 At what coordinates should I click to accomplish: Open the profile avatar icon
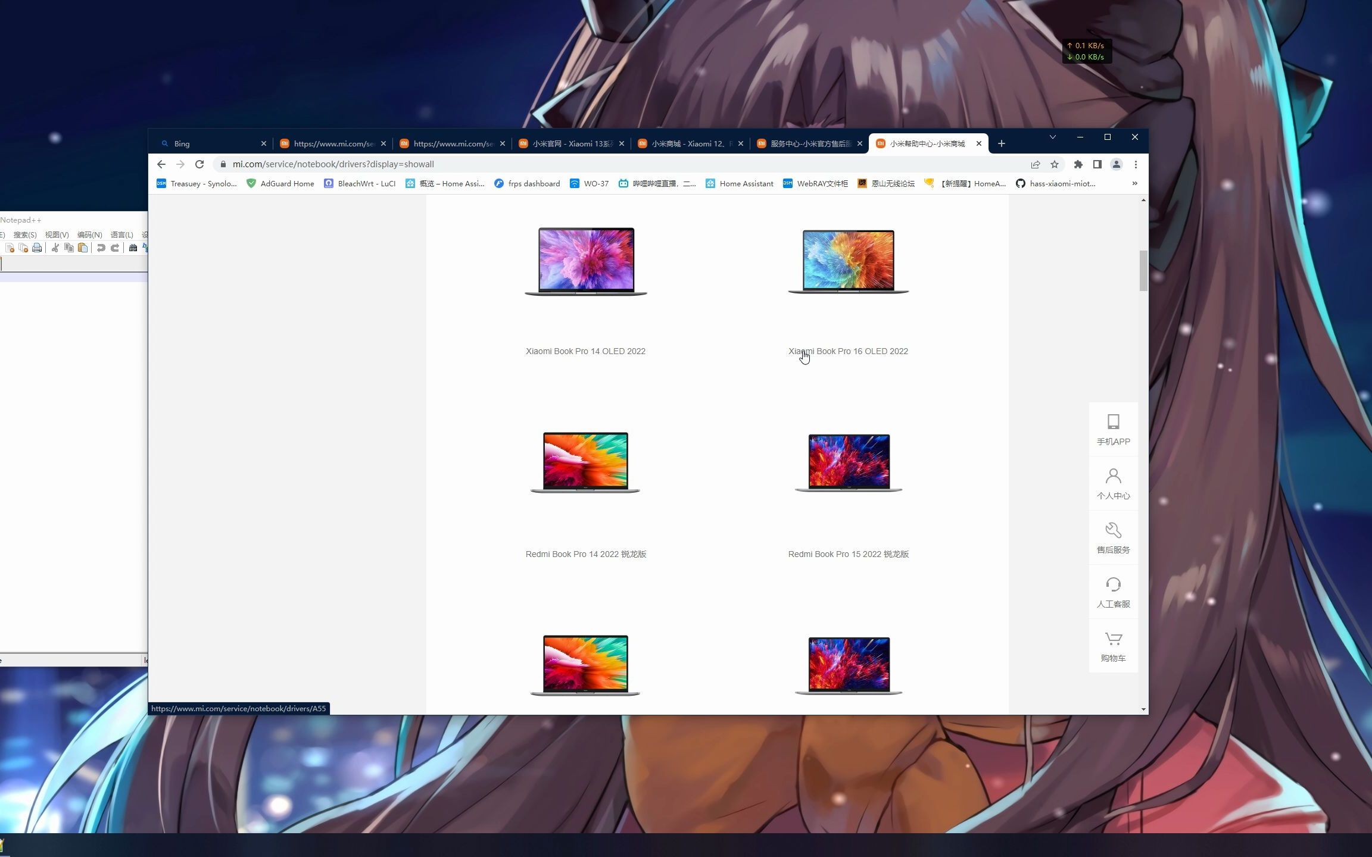[1117, 164]
